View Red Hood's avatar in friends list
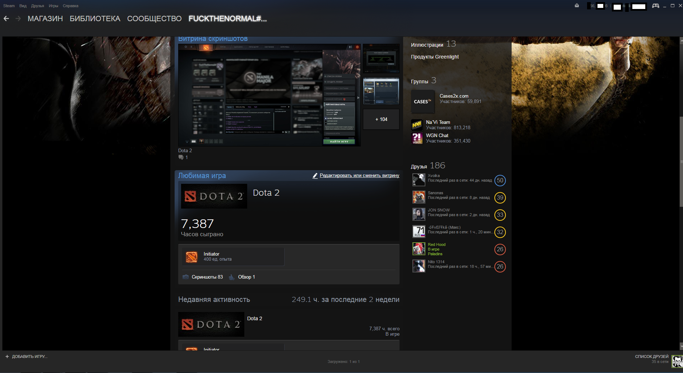Screen dimensions: 683x373 (419, 249)
